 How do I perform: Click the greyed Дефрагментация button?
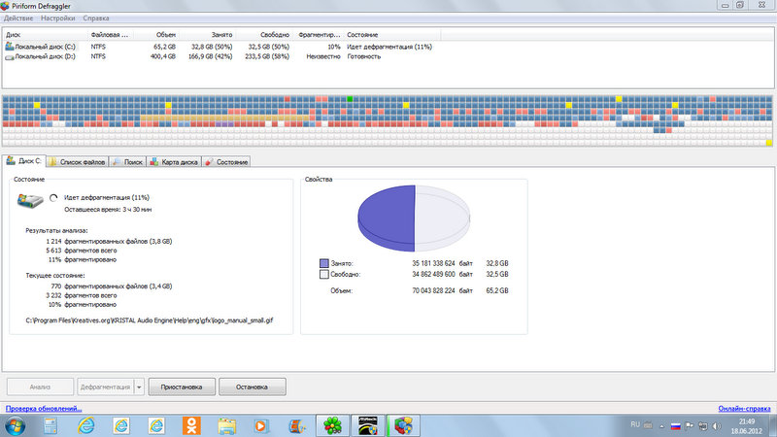coord(105,387)
